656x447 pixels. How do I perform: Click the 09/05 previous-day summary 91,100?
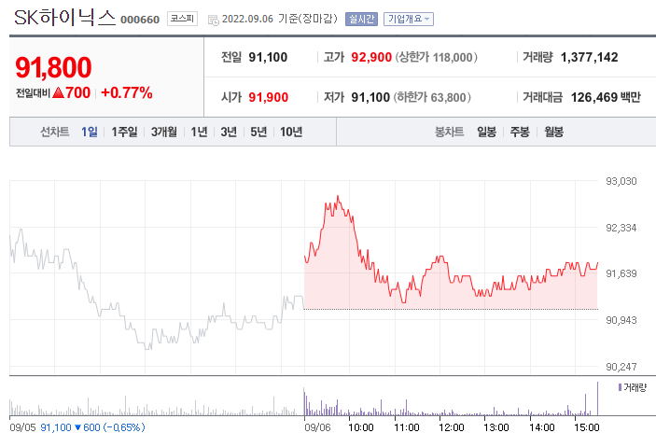(x=56, y=427)
